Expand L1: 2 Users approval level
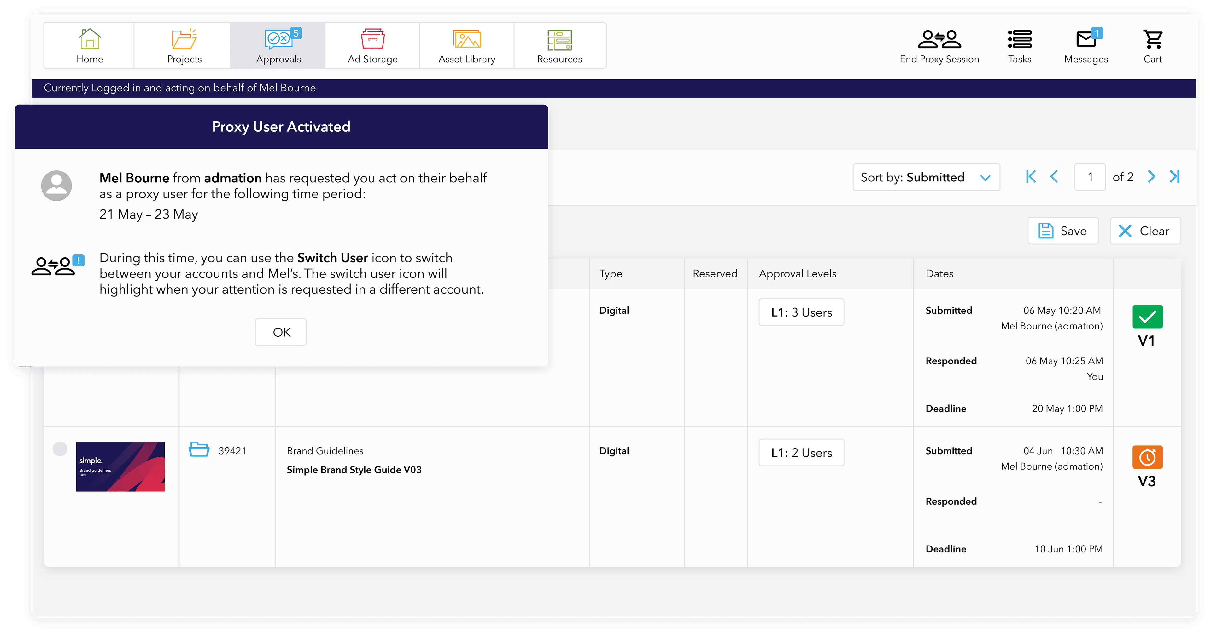The width and height of the screenshot is (1211, 635). click(801, 453)
